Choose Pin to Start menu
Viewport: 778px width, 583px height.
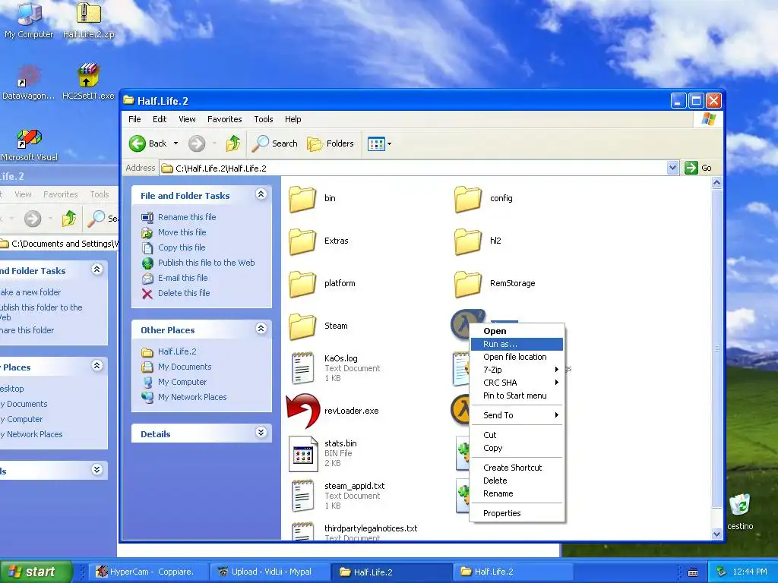516,395
